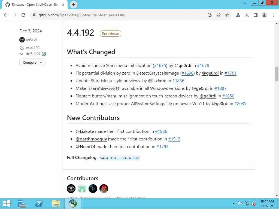The height and width of the screenshot is (209, 279).
Task: Click the install app icon in address bar
Action: click(210, 15)
